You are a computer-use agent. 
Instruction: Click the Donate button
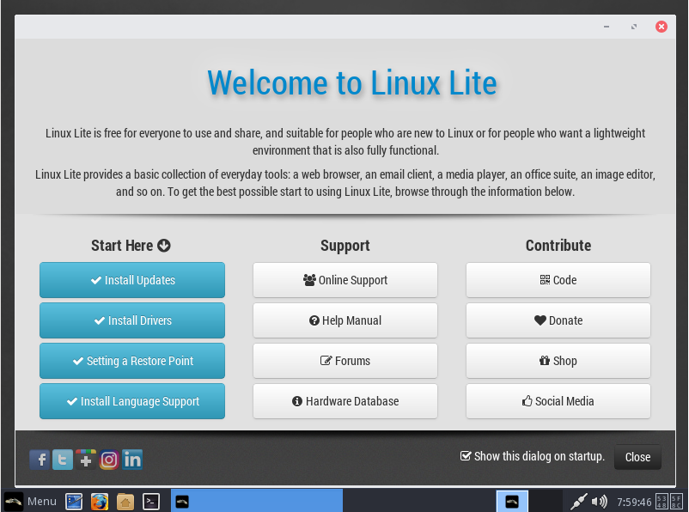point(558,320)
